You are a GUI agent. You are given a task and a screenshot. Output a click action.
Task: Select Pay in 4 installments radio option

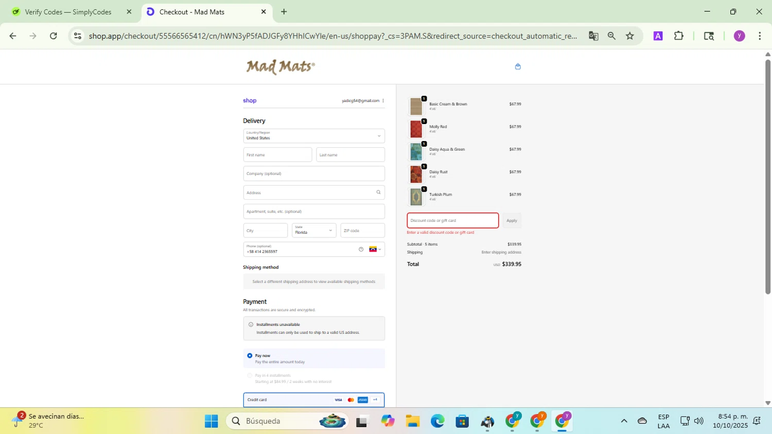(250, 375)
